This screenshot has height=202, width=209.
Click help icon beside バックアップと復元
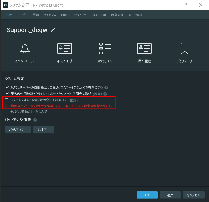(35, 120)
